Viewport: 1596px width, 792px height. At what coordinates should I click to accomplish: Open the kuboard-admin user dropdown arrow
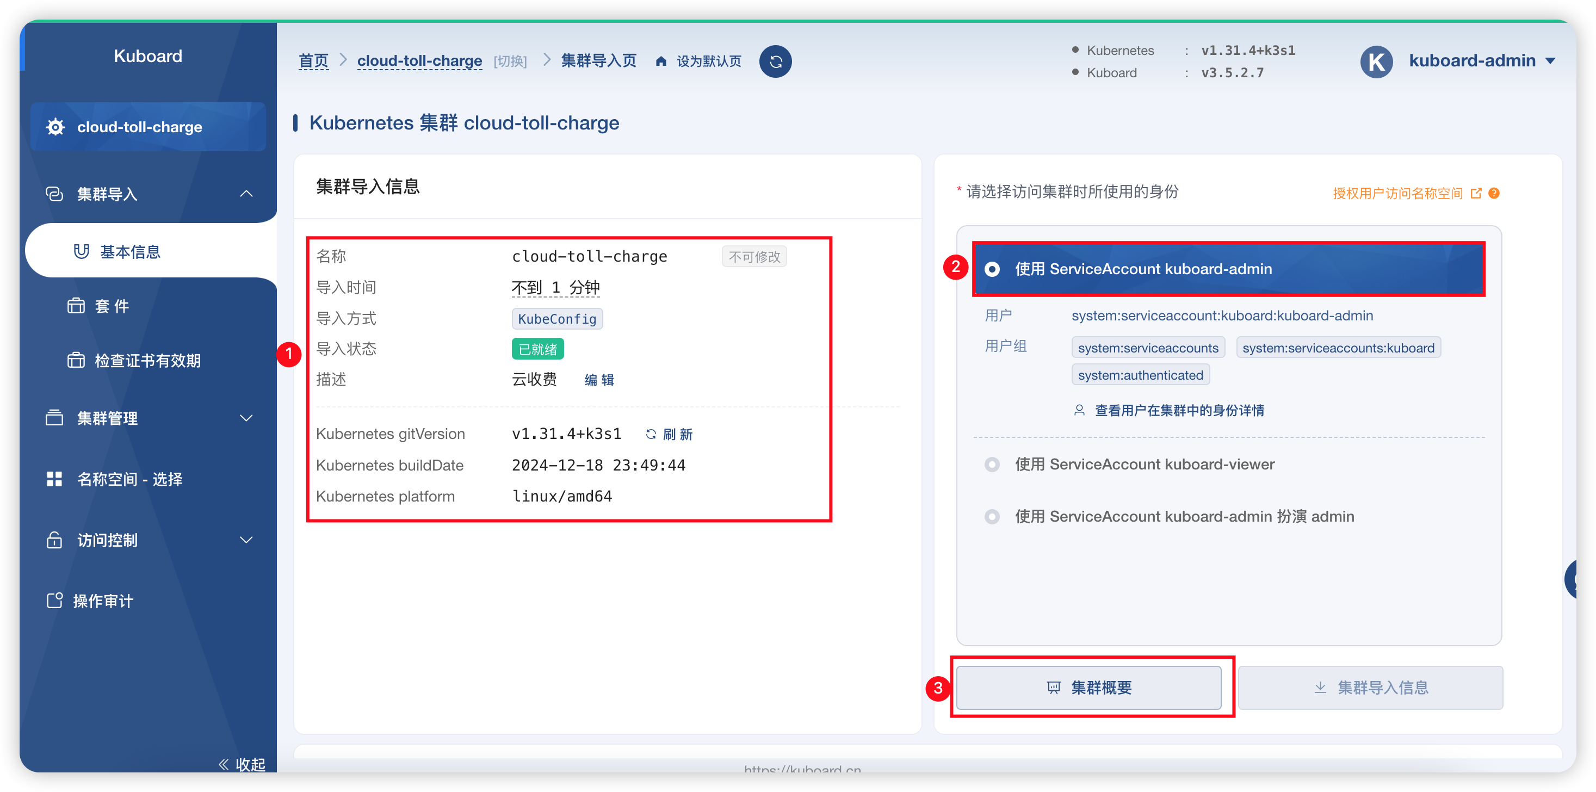[x=1550, y=61]
